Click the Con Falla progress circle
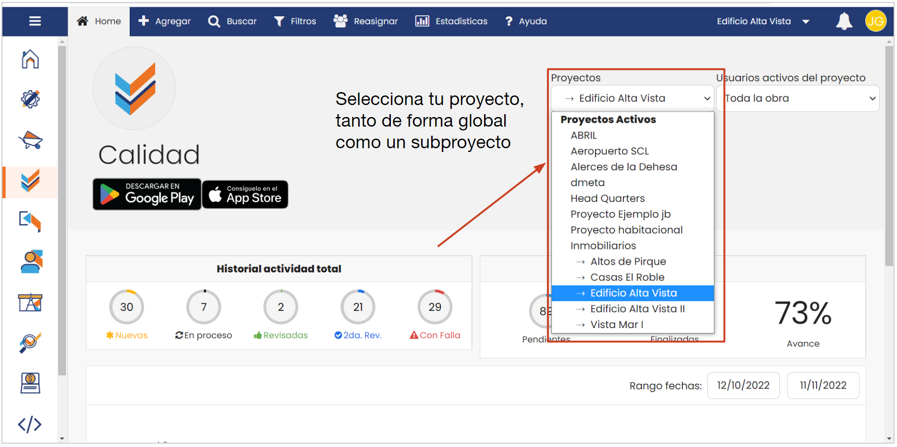The image size is (897, 447). (x=435, y=307)
